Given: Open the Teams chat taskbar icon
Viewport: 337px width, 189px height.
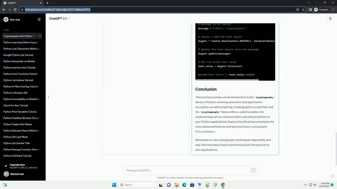Looking at the screenshot, I should (x=169, y=185).
